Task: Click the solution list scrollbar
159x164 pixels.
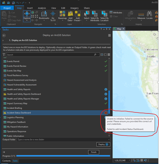Action: (109, 102)
